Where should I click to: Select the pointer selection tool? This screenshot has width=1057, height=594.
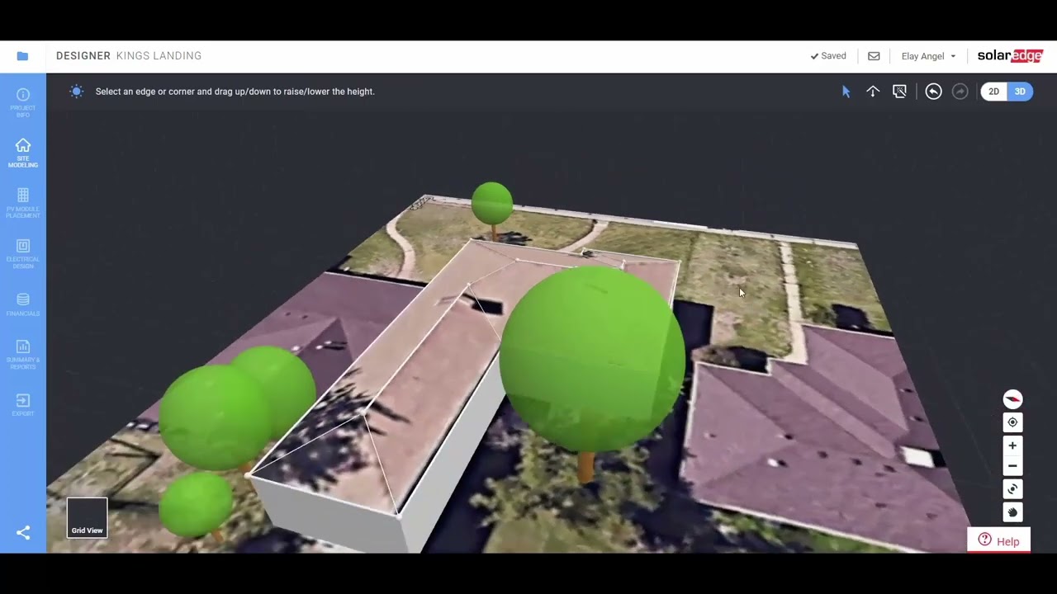(x=846, y=92)
